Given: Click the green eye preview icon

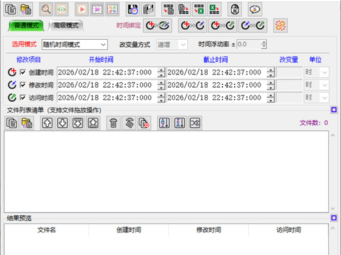Looking at the screenshot, I should coord(61,9).
